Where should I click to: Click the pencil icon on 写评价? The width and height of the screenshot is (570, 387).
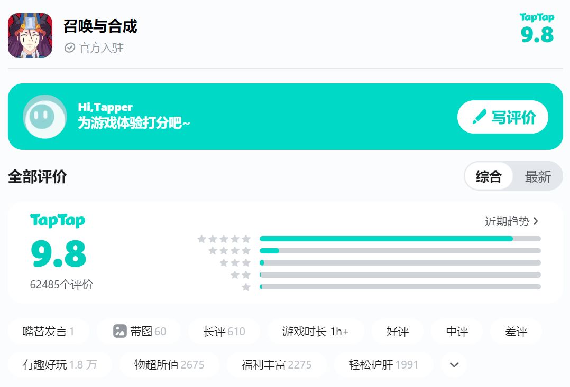(479, 117)
